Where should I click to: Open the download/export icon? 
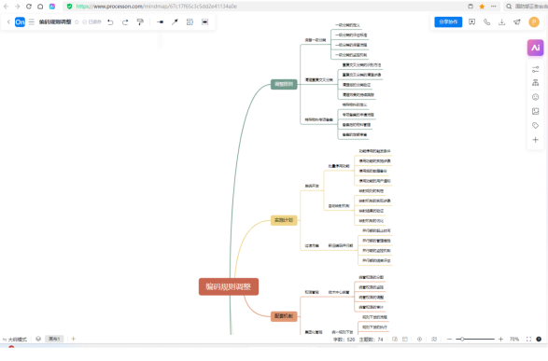(502, 22)
